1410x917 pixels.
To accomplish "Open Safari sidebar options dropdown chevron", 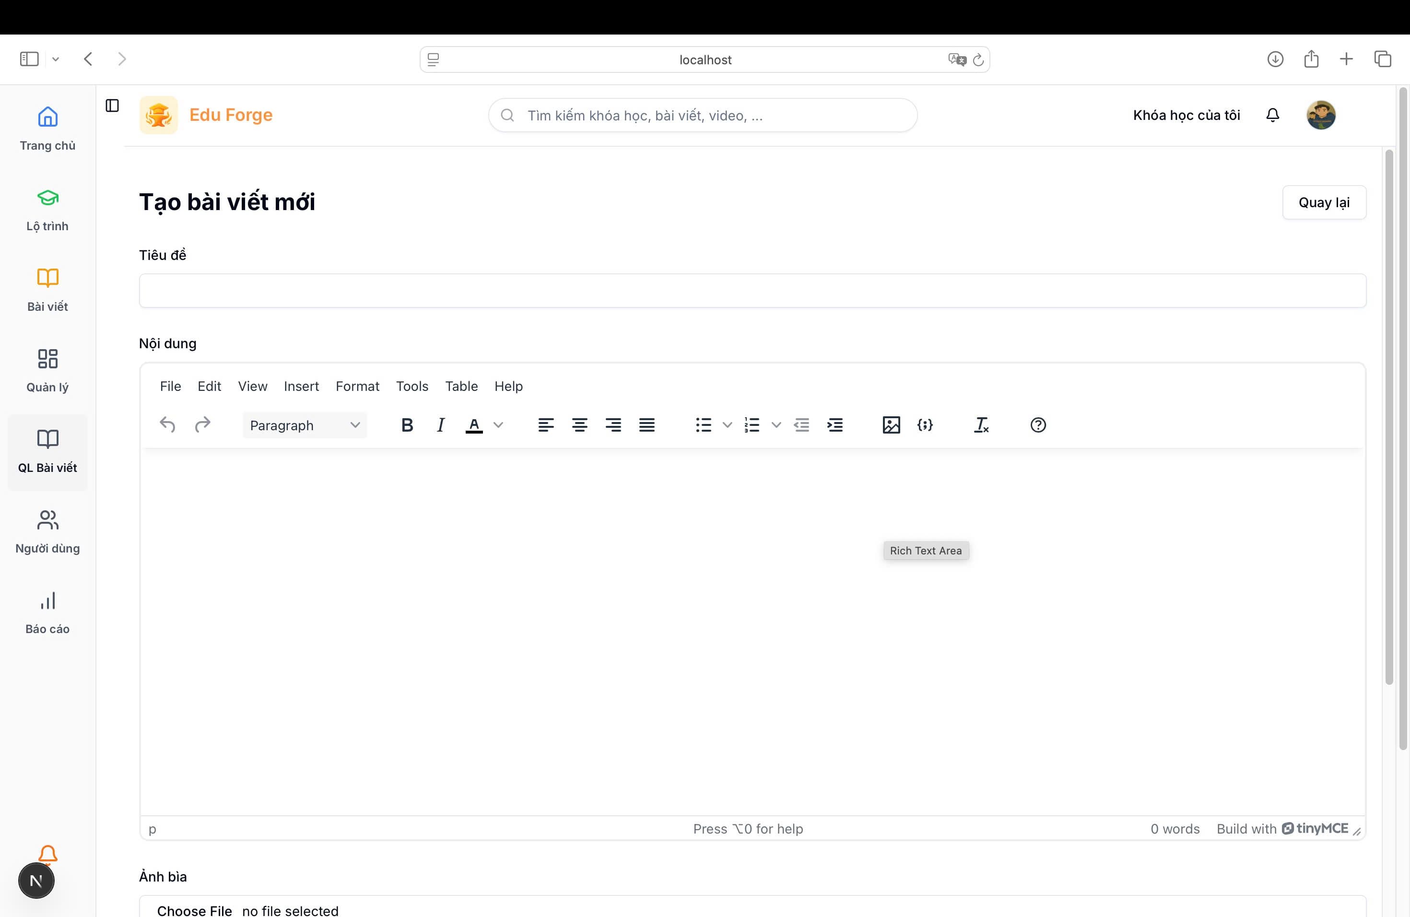I will pos(56,59).
